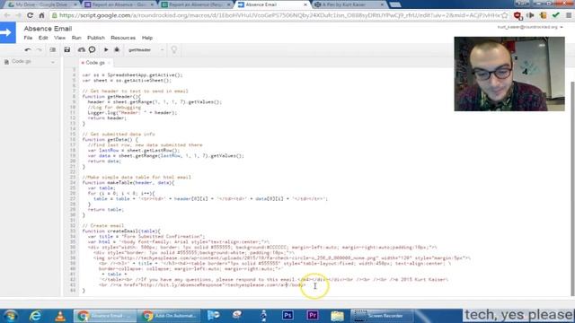Switch to the Code.gs editor tab
Viewport: 575px width, 323px height.
pos(95,63)
